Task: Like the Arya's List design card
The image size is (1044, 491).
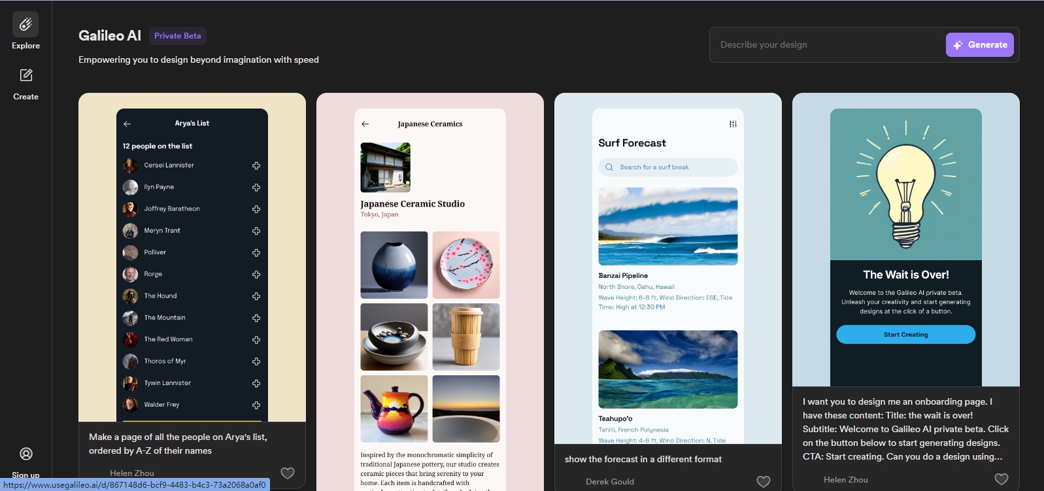Action: (288, 473)
